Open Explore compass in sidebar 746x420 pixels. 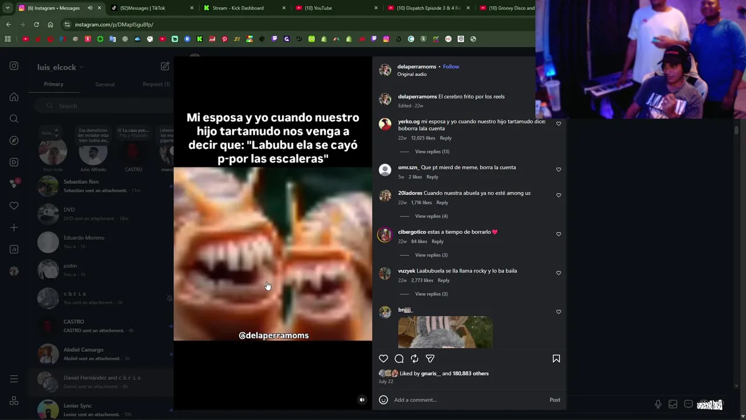(14, 141)
